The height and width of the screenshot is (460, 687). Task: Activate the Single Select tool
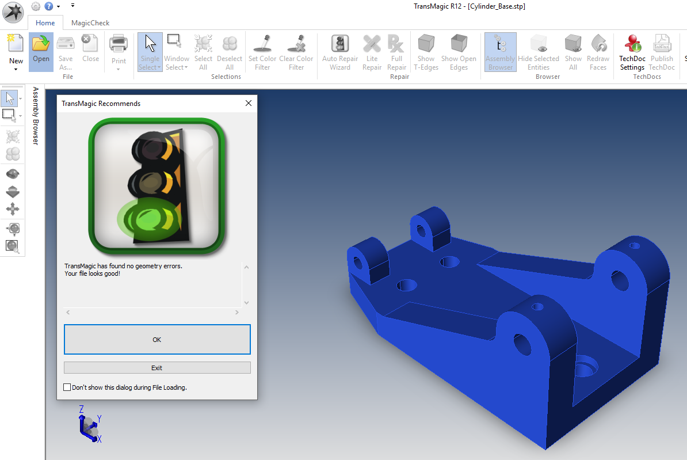click(x=150, y=52)
